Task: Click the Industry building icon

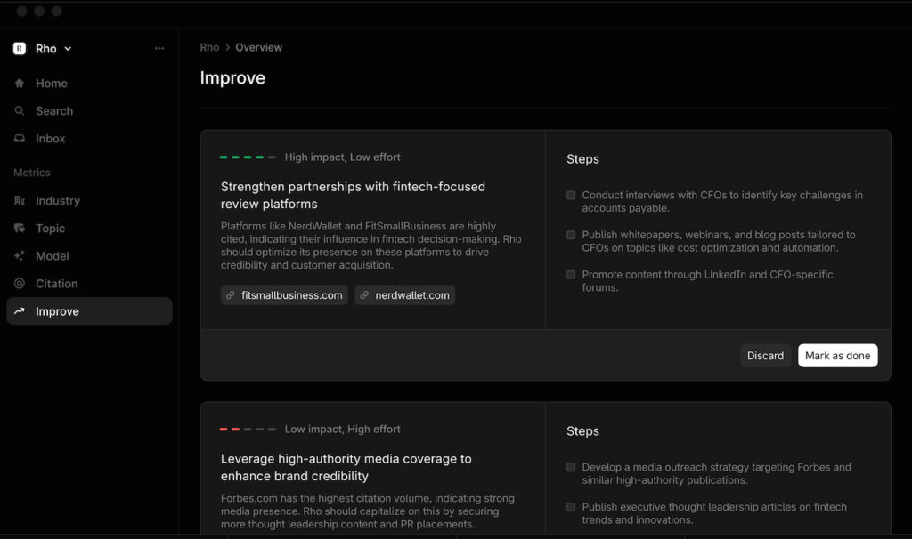Action: (x=20, y=200)
